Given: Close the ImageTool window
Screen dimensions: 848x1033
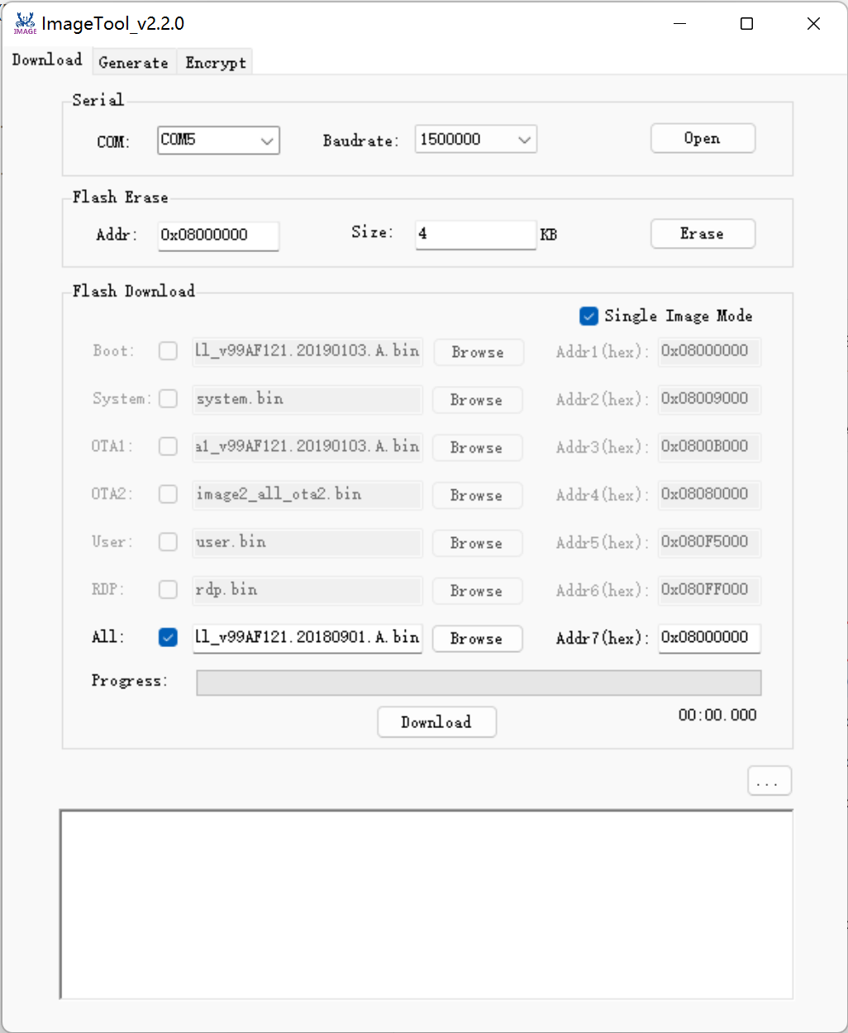Looking at the screenshot, I should (813, 24).
